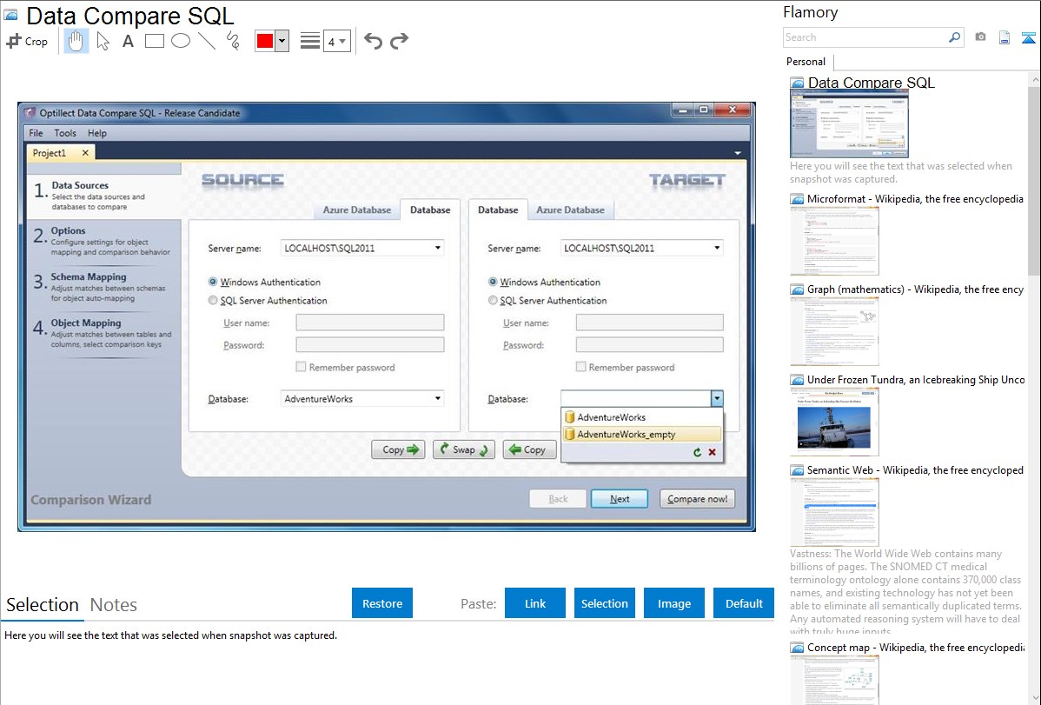
Task: Go to Schema Mapping wizard step
Action: [103, 287]
